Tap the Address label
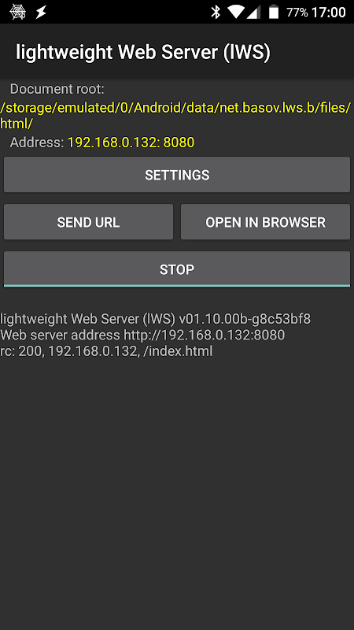Screen dimensions: 354x630 (36, 143)
